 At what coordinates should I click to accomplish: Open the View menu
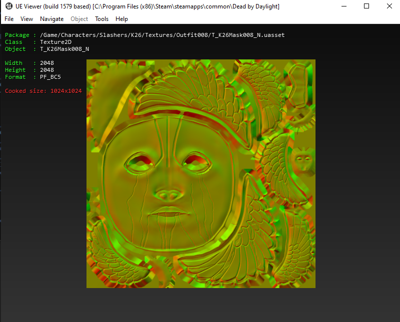pos(26,19)
